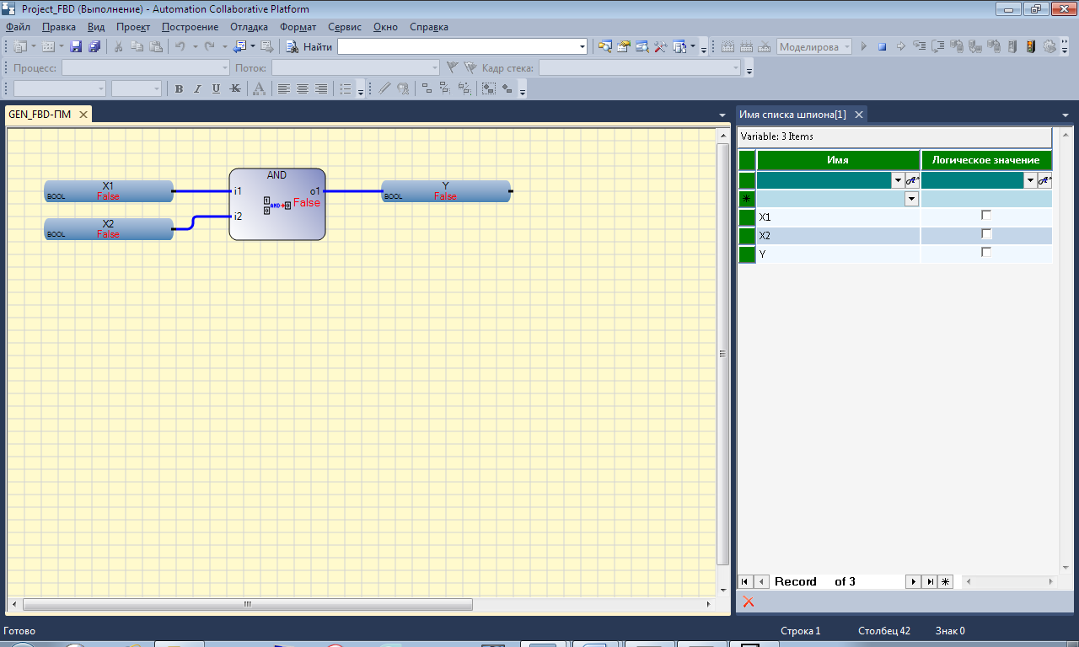Close the Имя списка шпиона[1] tab
The width and height of the screenshot is (1079, 647).
(858, 115)
